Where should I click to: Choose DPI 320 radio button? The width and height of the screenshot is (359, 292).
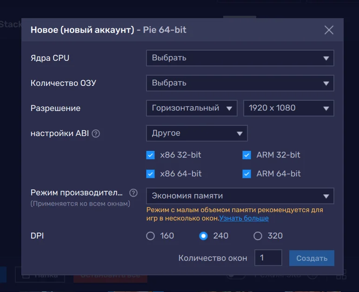point(258,236)
